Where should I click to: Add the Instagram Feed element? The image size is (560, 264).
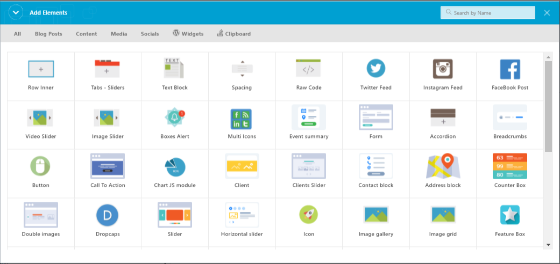tap(443, 69)
